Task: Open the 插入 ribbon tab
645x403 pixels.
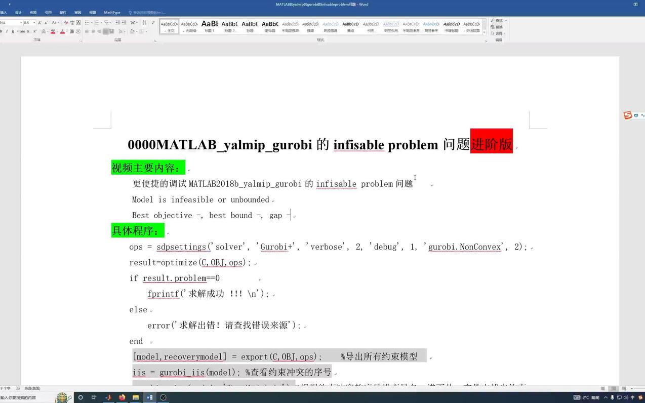Action: click(4, 12)
